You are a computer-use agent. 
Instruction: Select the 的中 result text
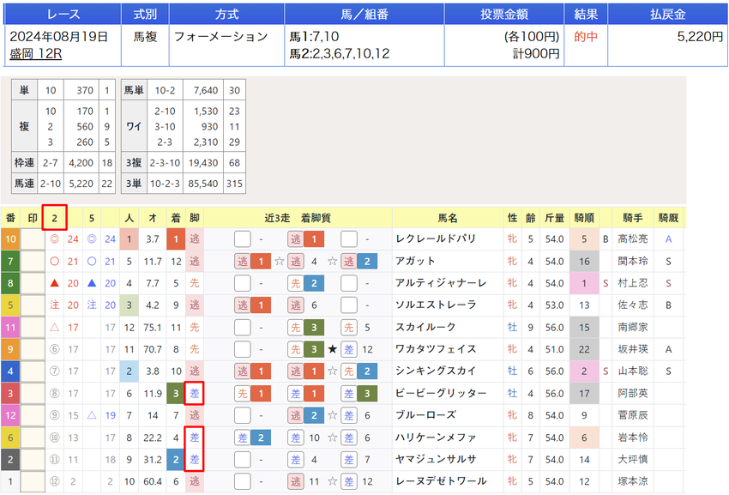click(585, 36)
